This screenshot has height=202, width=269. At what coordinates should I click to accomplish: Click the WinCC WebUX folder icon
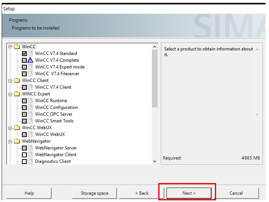coord(17,127)
